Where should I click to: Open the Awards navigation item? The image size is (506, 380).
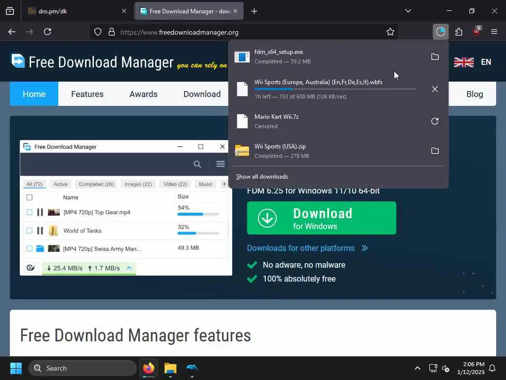point(143,94)
